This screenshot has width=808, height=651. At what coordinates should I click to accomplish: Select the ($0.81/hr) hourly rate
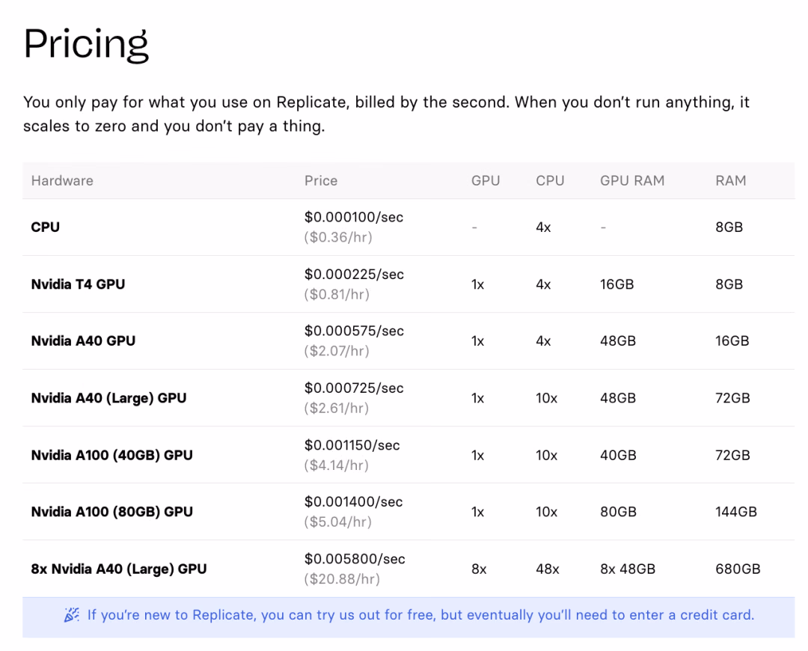pos(337,294)
